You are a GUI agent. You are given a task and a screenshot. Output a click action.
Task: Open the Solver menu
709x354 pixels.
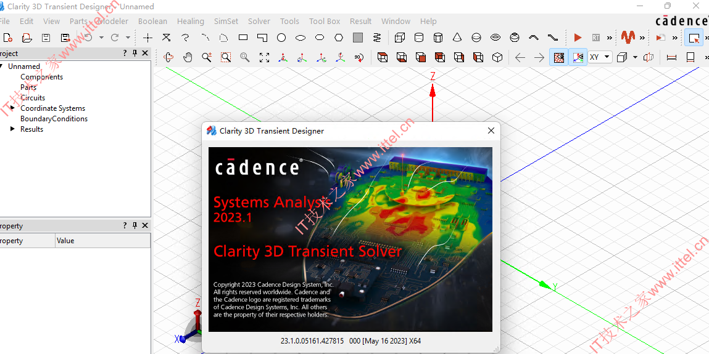click(x=259, y=21)
